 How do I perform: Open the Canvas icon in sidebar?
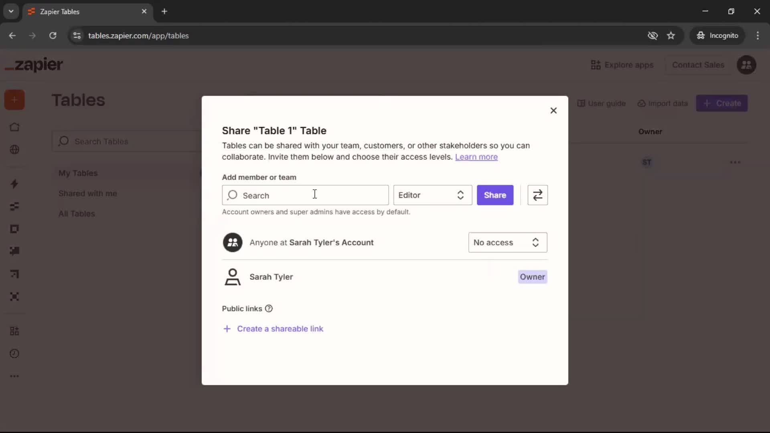pos(14,274)
